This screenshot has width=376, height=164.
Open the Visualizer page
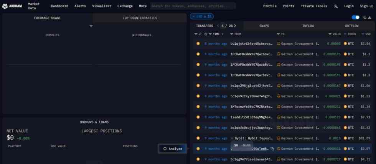click(x=102, y=6)
